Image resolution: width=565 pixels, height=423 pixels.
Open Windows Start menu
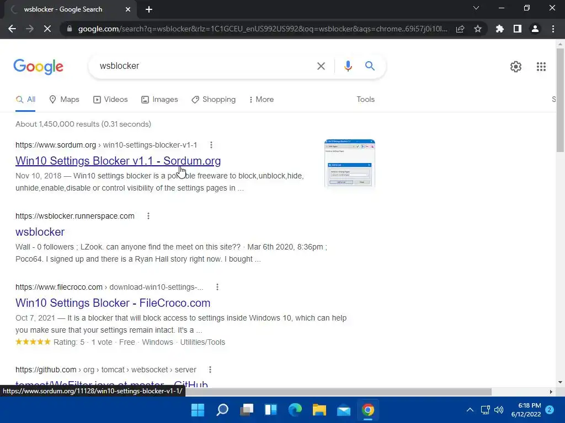click(198, 410)
